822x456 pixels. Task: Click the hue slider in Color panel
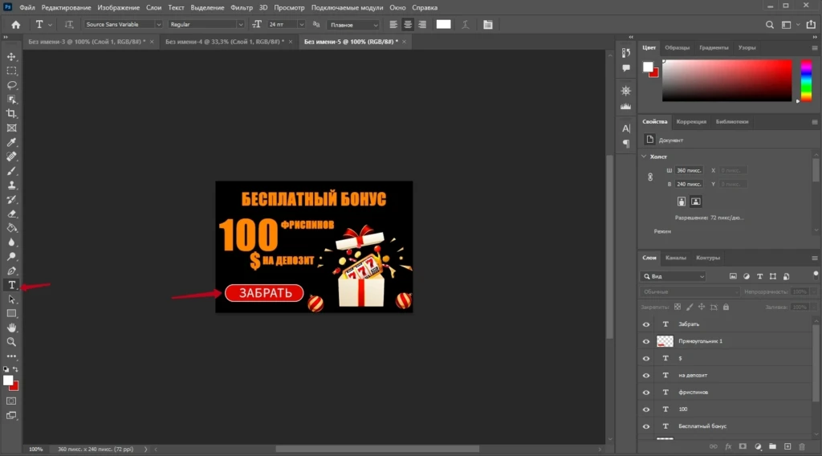click(806, 81)
